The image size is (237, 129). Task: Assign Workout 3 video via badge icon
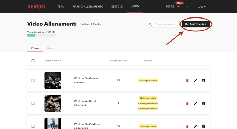[x=203, y=126]
